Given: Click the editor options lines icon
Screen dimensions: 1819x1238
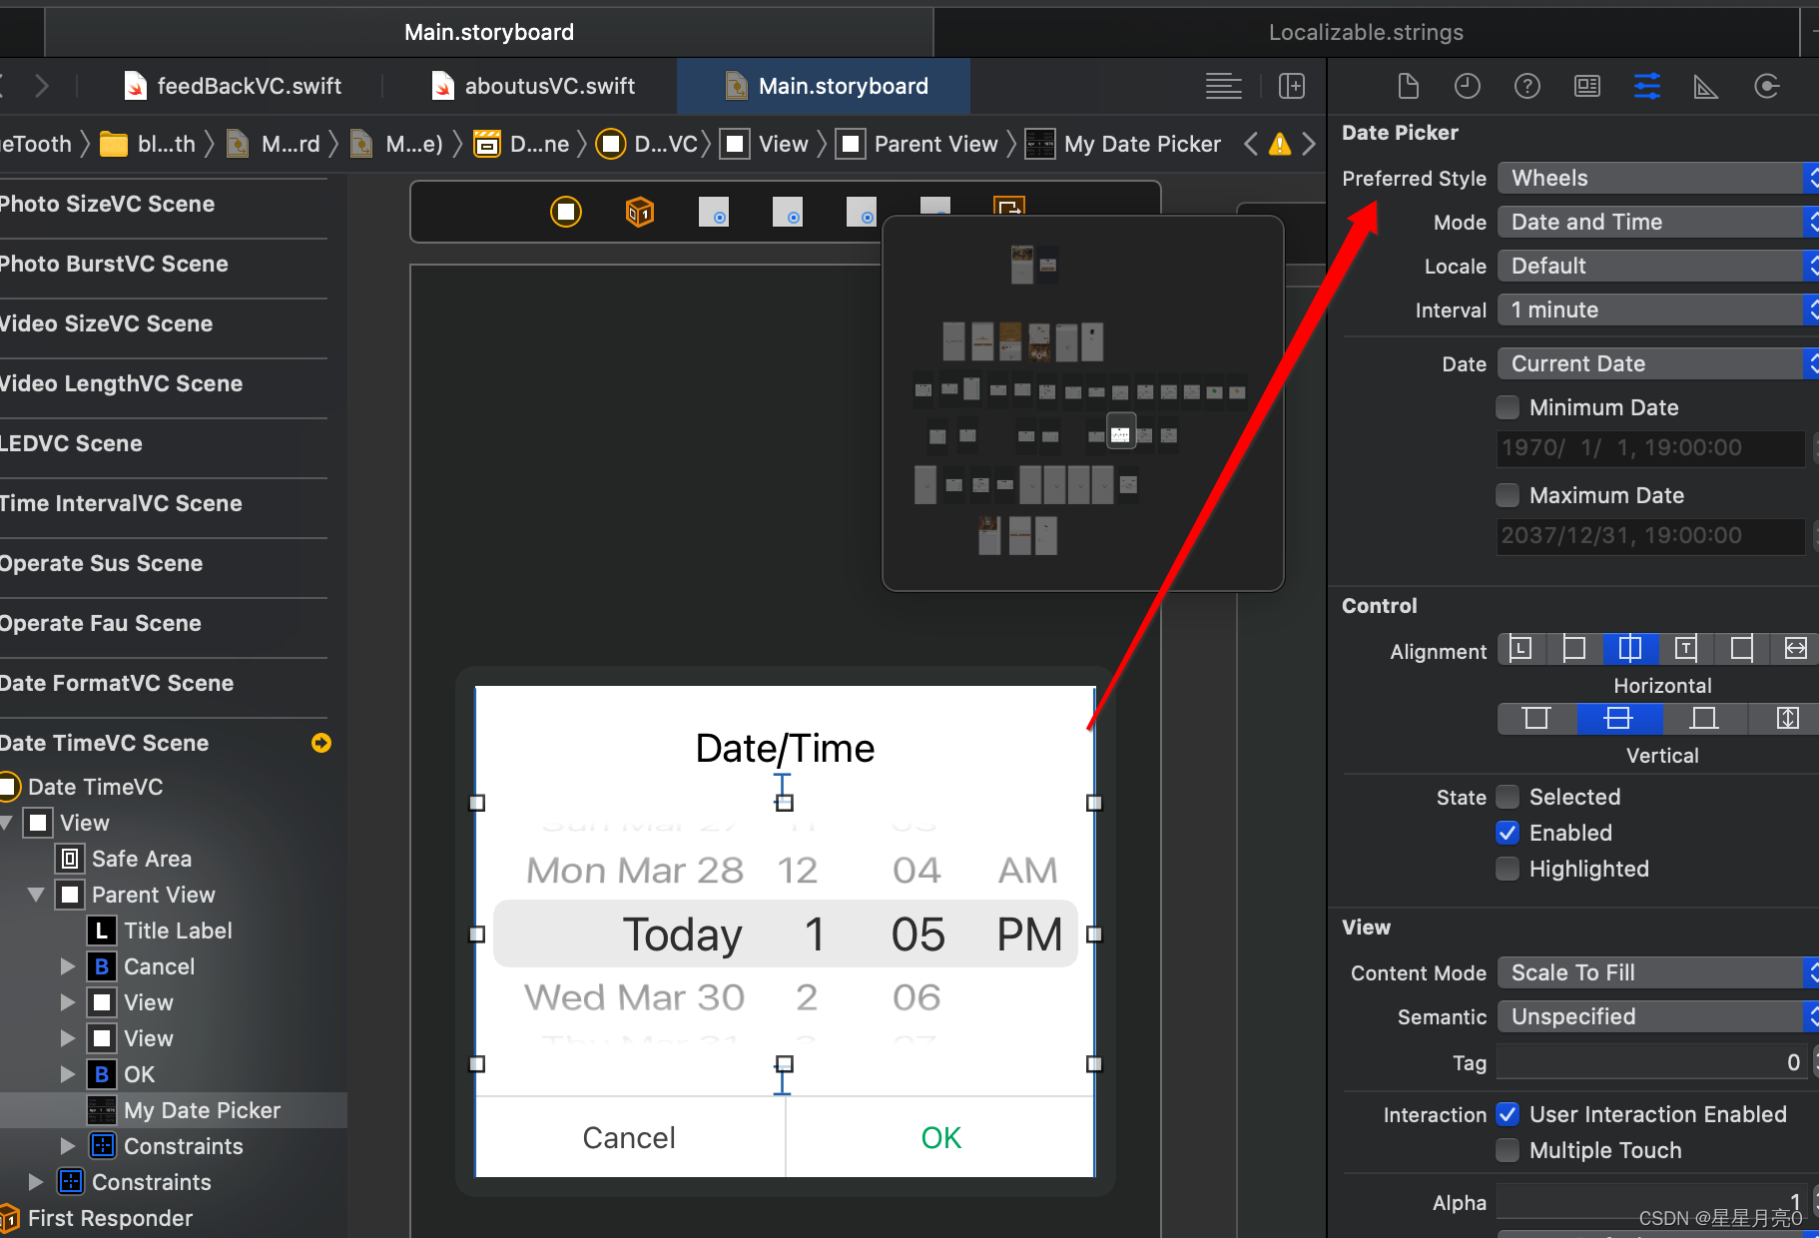Looking at the screenshot, I should point(1223,87).
